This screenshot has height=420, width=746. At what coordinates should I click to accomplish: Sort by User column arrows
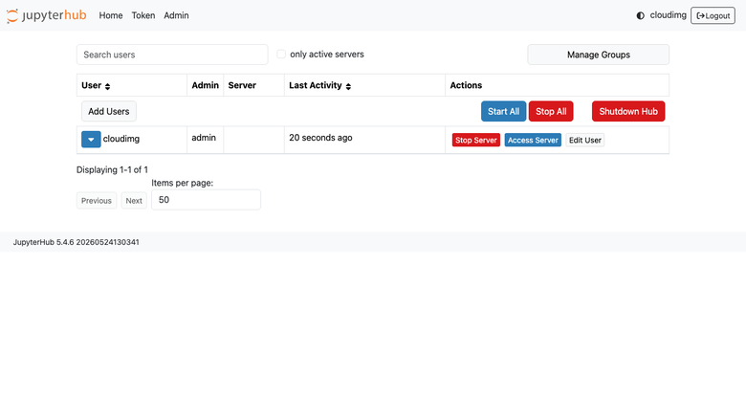107,86
